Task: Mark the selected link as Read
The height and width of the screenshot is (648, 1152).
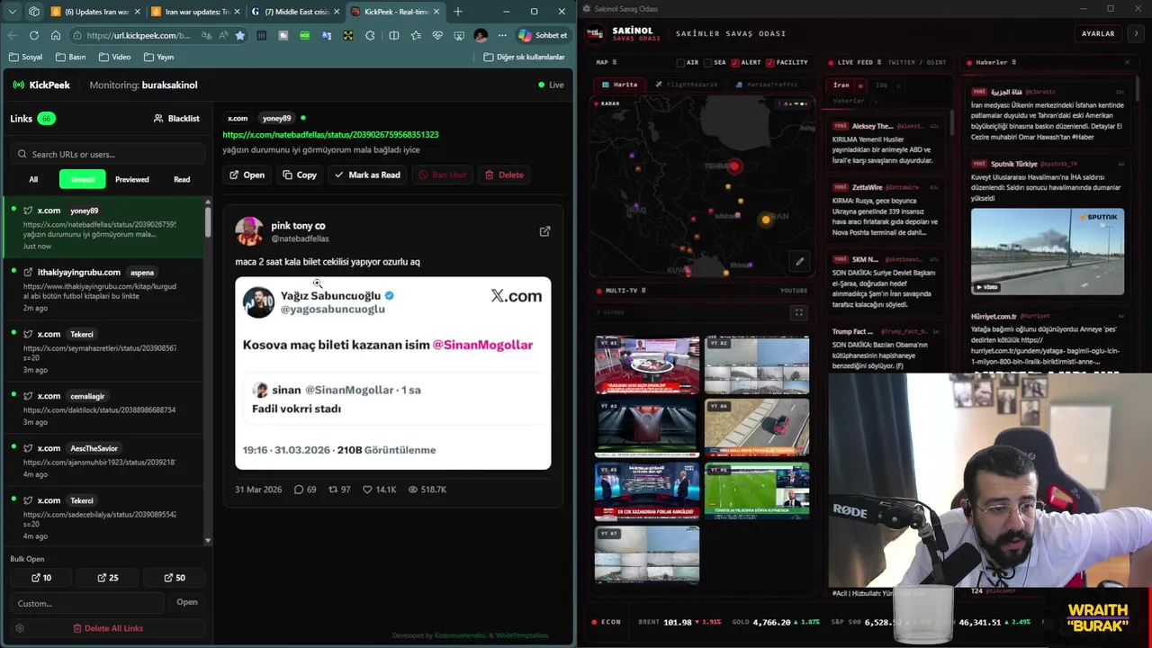Action: (367, 175)
